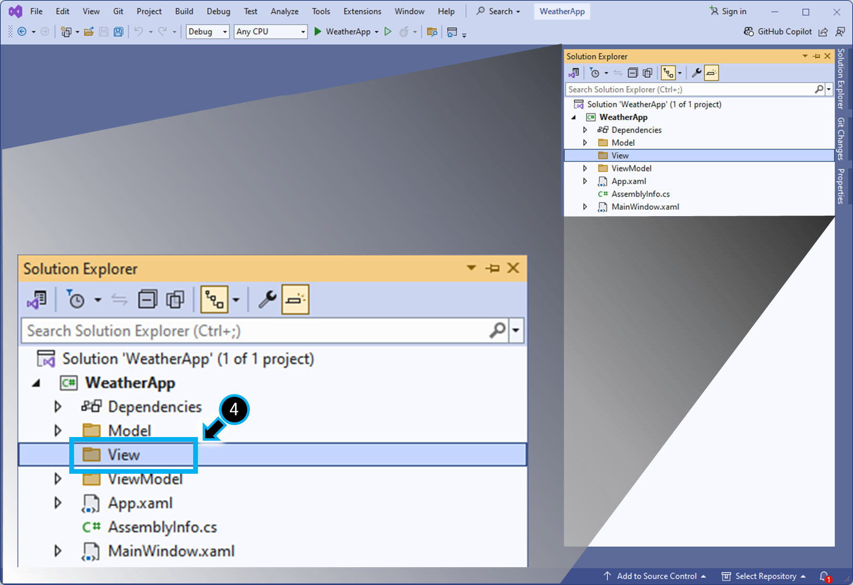Switch to the vertical Git Changes tab
This screenshot has height=585, width=853.
[841, 139]
